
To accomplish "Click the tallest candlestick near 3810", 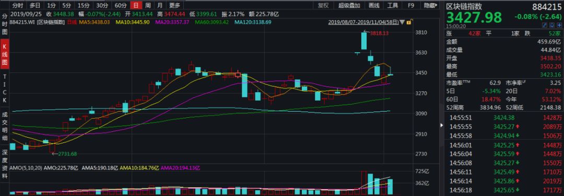I will (363, 41).
